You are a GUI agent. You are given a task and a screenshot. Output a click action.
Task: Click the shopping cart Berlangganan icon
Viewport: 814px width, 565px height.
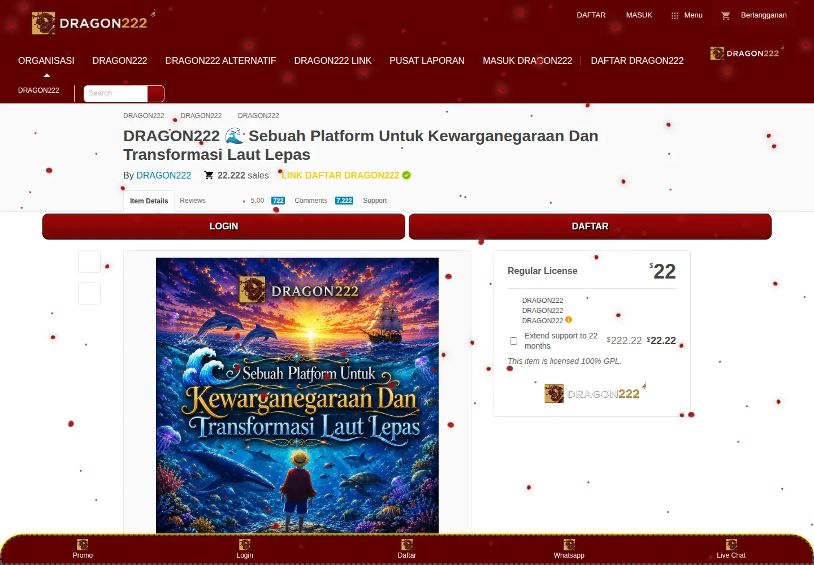click(x=726, y=16)
